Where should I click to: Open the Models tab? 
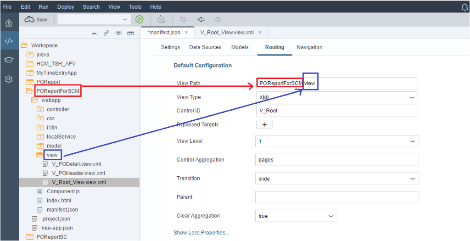[240, 47]
